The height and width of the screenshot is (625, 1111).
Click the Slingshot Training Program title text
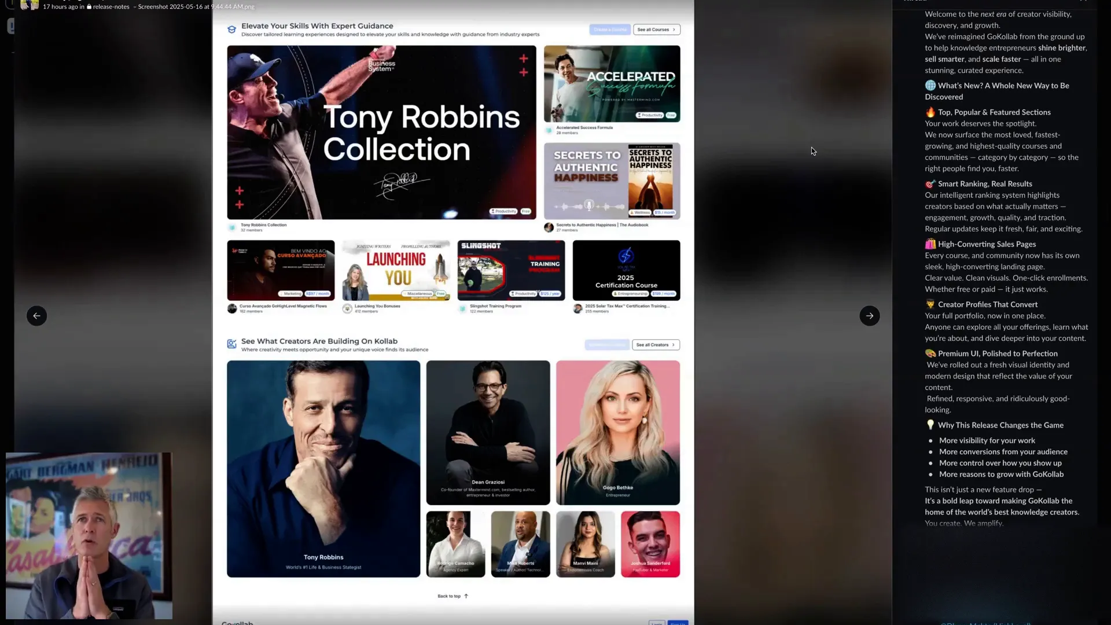pyautogui.click(x=495, y=306)
